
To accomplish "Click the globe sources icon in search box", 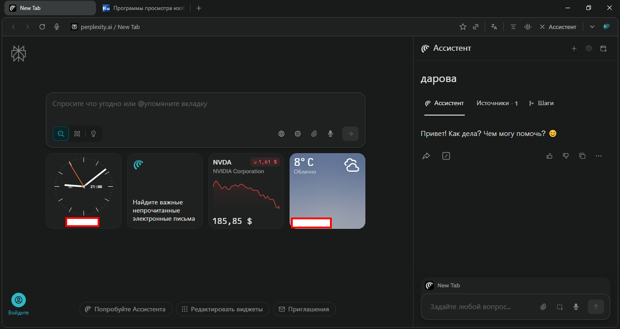I will (281, 134).
